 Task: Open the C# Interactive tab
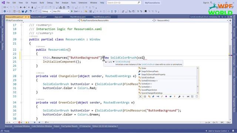(x=85, y=126)
